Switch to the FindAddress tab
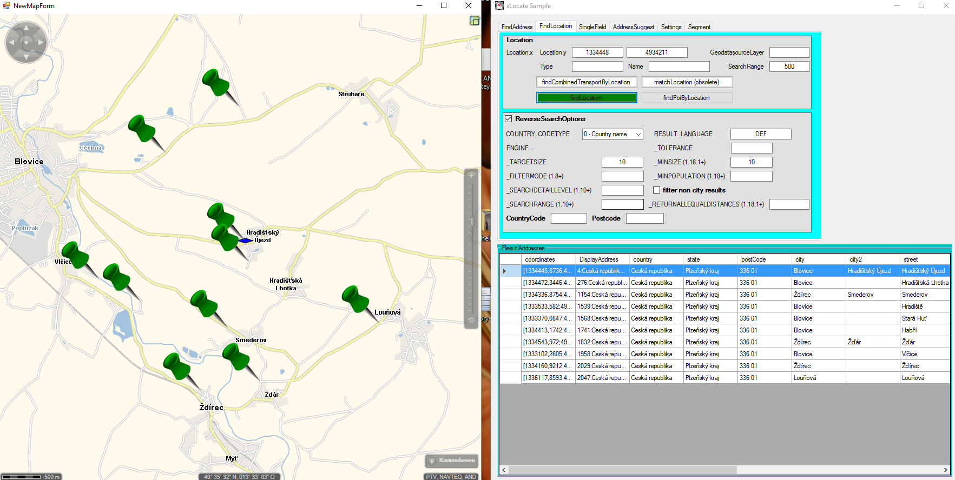 tap(517, 27)
